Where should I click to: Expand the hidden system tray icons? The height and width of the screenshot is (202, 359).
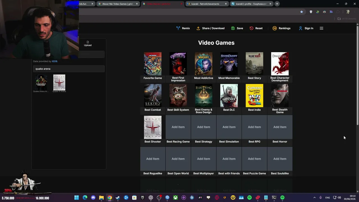(314, 198)
